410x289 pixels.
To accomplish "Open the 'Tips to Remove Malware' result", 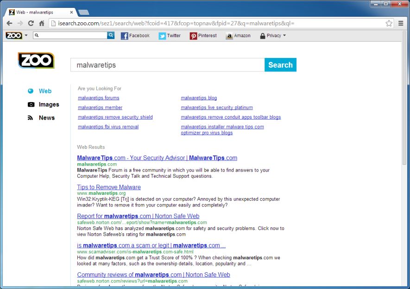I will (109, 187).
